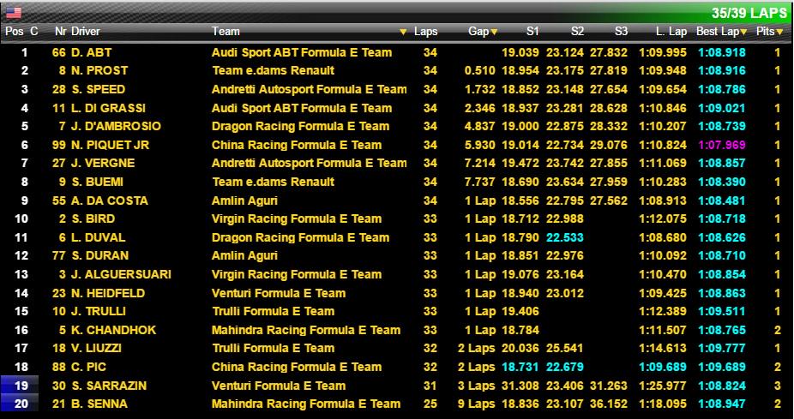Click the L. Lap column header
The image size is (794, 419).
click(671, 32)
